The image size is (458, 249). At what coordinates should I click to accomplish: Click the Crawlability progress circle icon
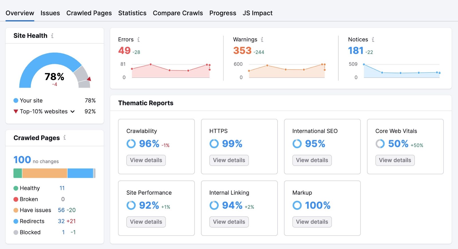click(x=131, y=144)
